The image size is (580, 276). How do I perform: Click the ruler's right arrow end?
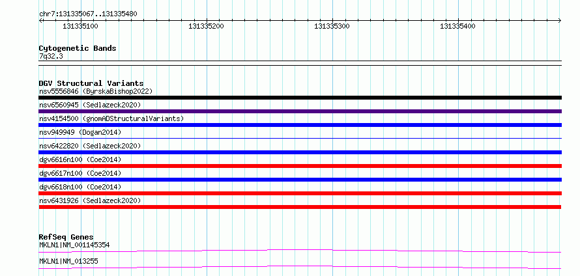(560, 21)
